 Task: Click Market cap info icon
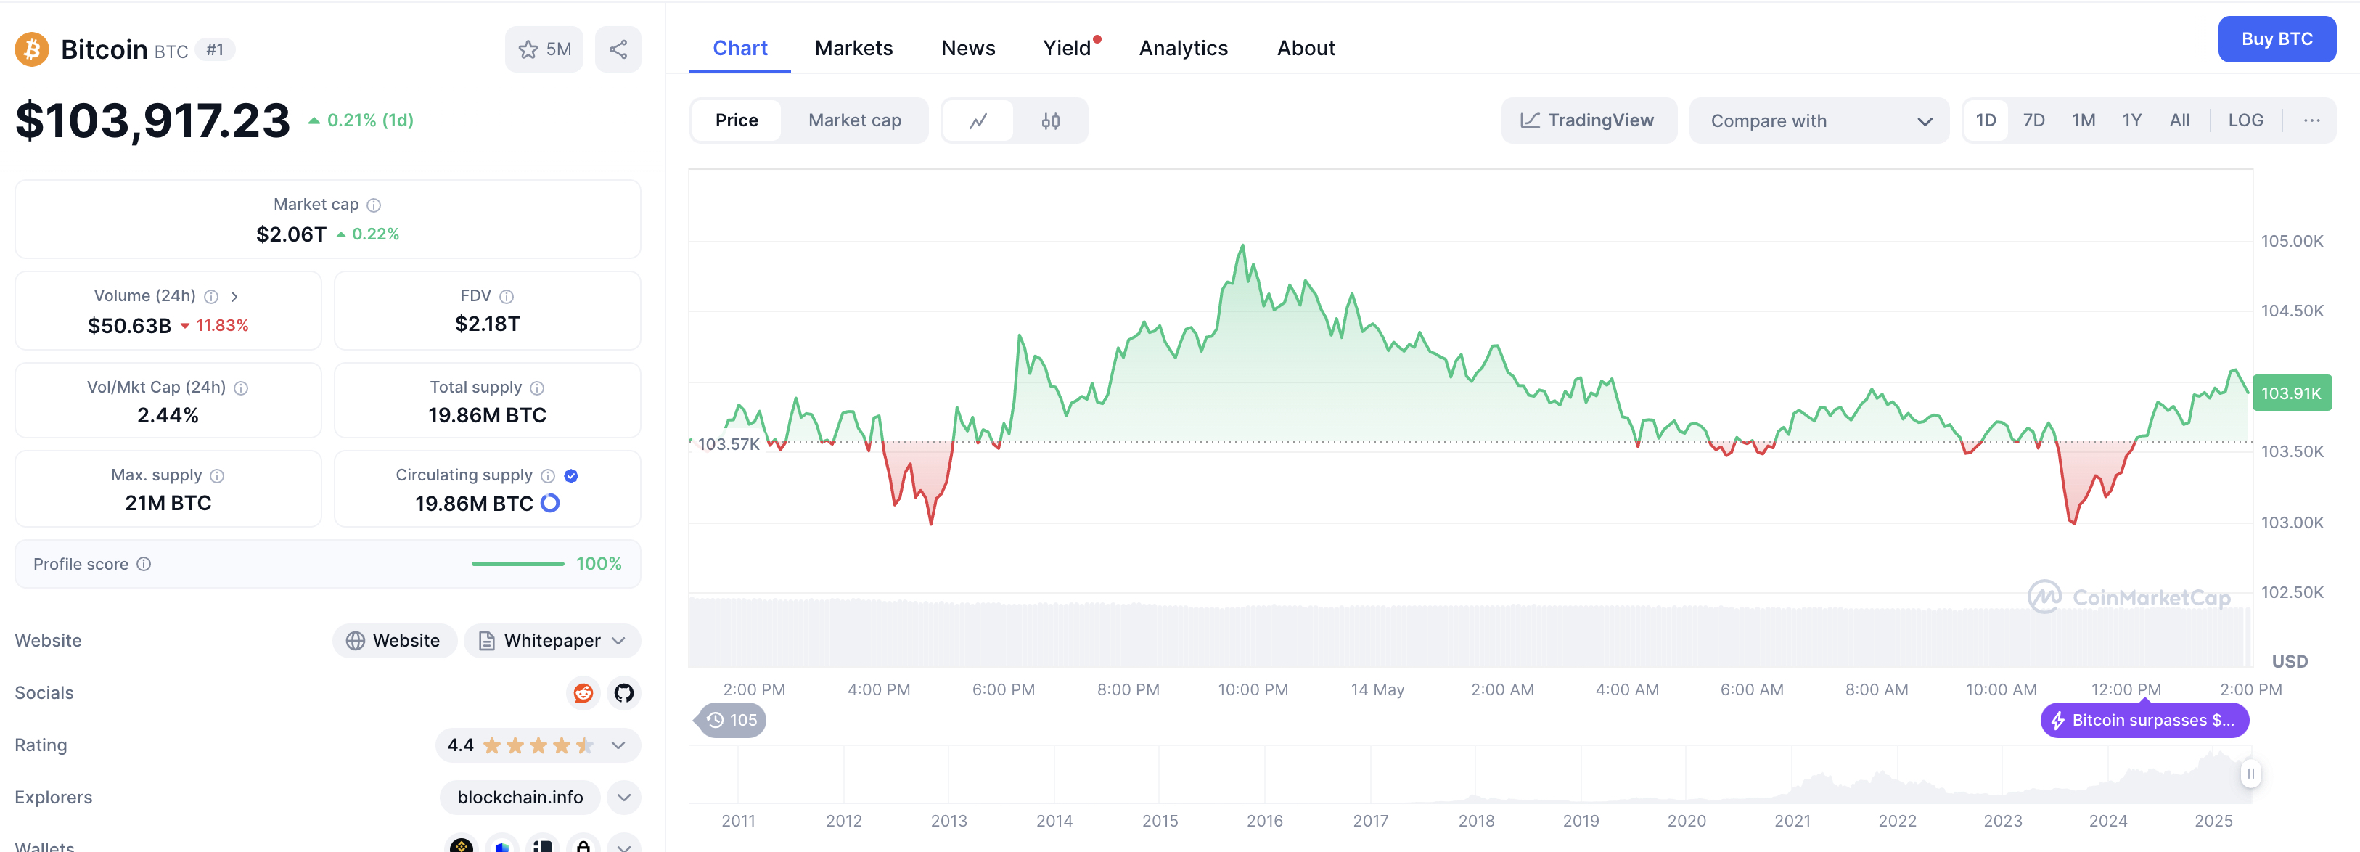[374, 205]
